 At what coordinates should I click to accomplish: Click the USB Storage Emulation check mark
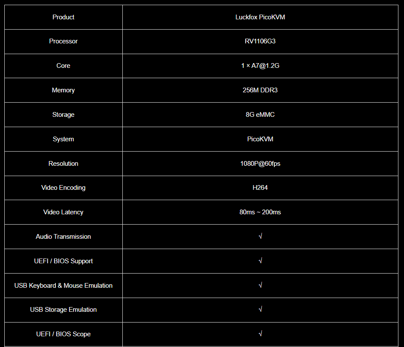pyautogui.click(x=261, y=310)
